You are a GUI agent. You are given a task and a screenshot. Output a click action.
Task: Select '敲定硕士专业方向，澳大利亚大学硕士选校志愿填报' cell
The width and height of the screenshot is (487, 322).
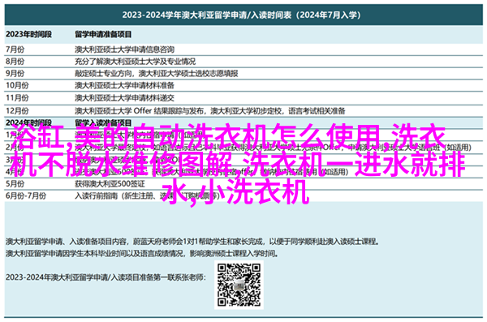click(156, 74)
